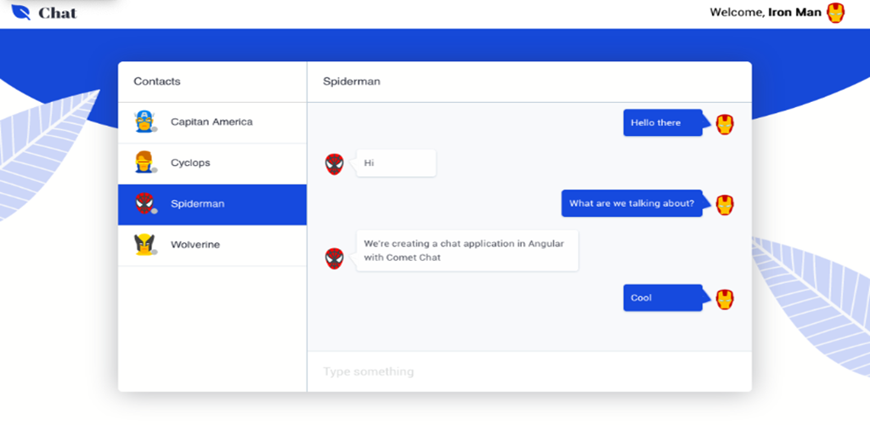This screenshot has height=425, width=870.
Task: Click the leaf logo icon beside Chat
Action: tap(20, 12)
